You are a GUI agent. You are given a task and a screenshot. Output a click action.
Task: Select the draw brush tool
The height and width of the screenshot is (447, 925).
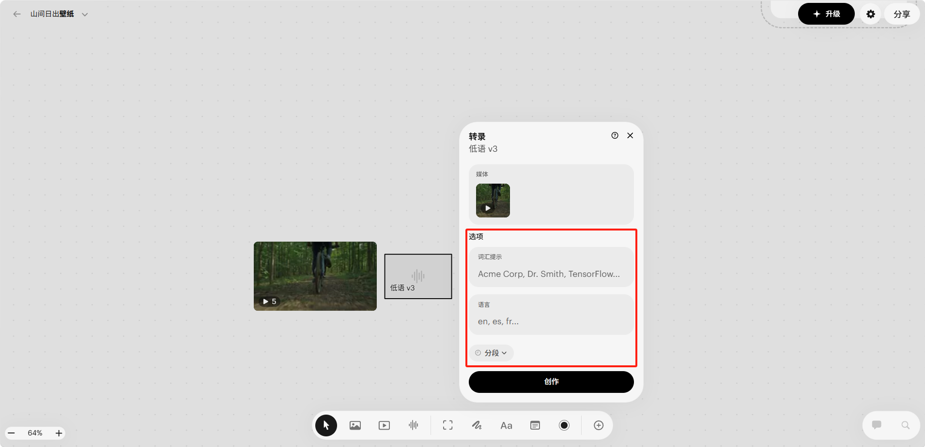tap(477, 425)
